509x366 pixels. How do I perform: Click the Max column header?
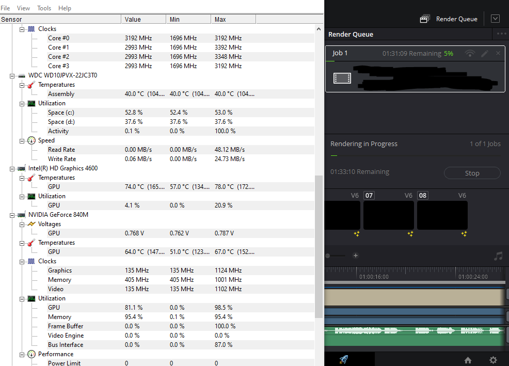[233, 20]
